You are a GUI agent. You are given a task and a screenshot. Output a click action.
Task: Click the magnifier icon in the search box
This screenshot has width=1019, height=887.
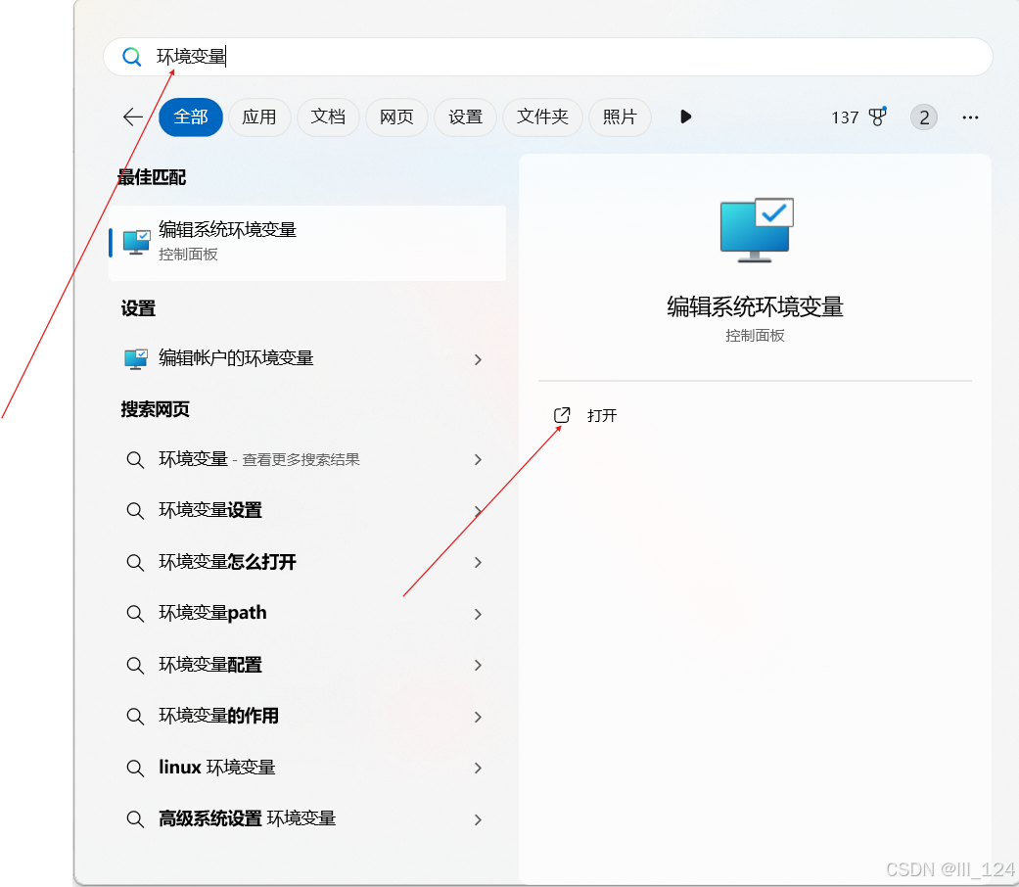(132, 57)
